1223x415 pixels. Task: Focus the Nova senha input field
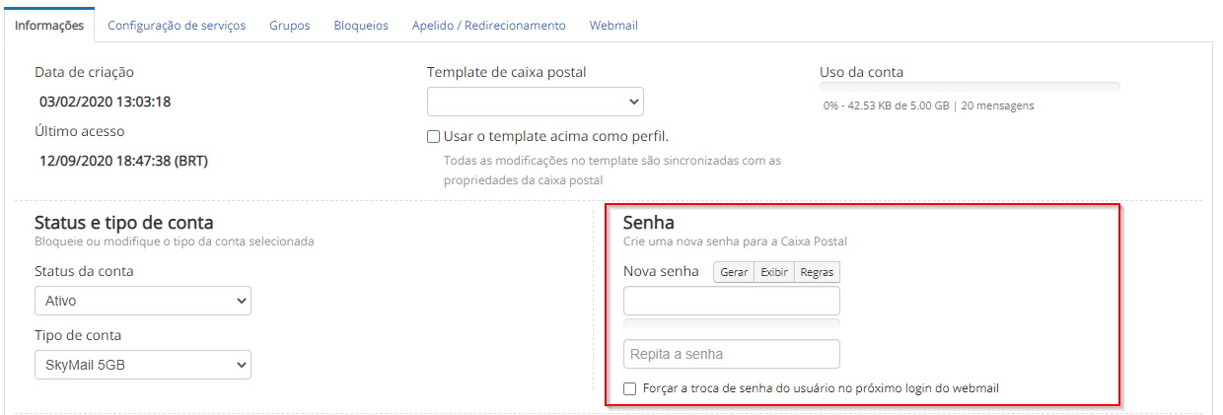[732, 301]
